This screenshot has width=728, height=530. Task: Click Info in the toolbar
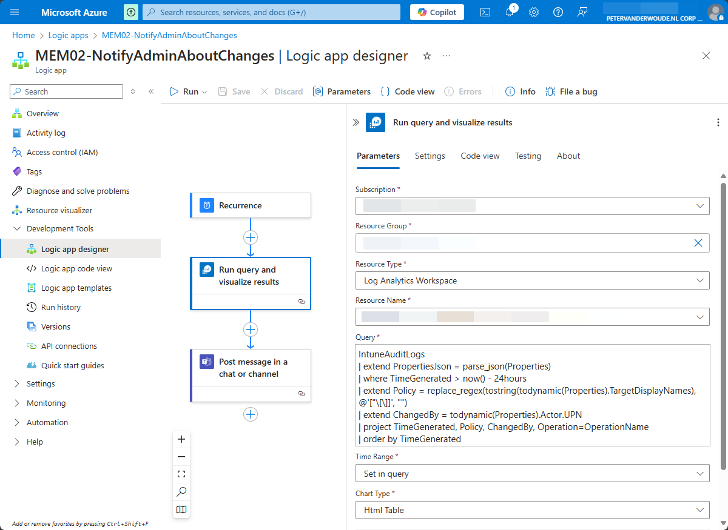[x=521, y=91]
